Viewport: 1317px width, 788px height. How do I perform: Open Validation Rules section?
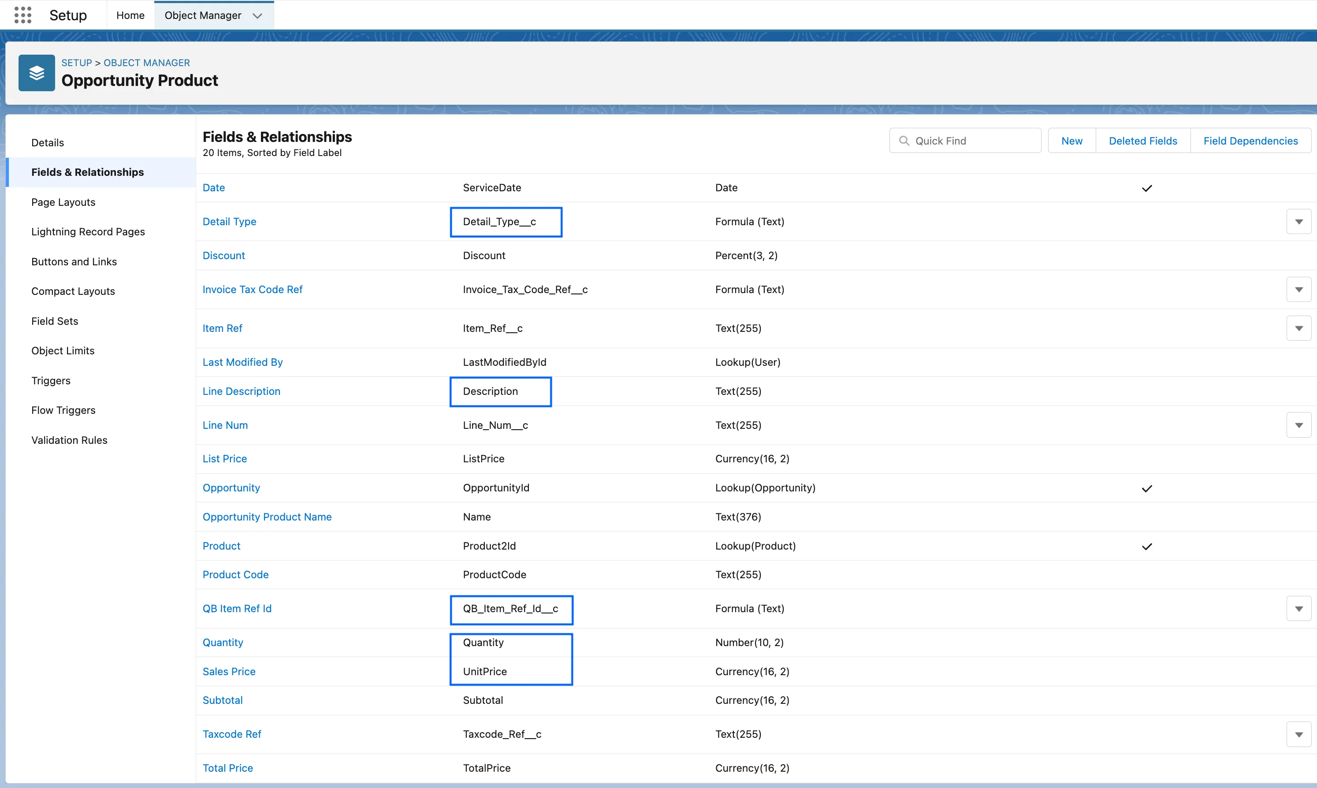click(69, 440)
